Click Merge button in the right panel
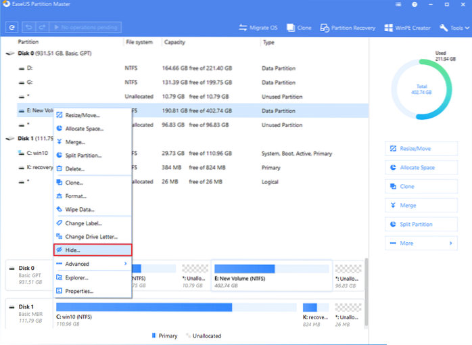The width and height of the screenshot is (472, 345). (421, 205)
